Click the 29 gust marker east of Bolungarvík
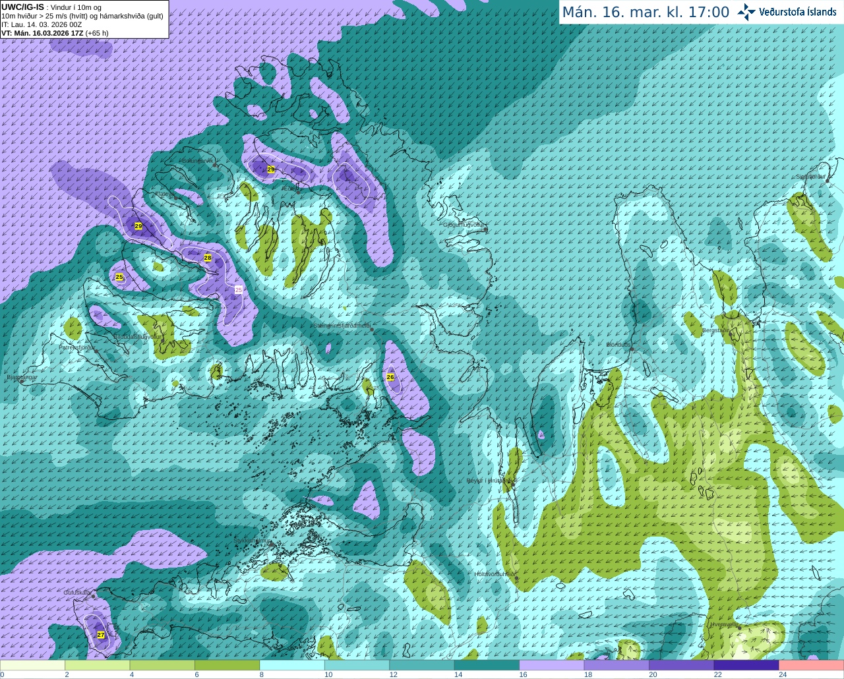This screenshot has width=844, height=679. point(271,169)
